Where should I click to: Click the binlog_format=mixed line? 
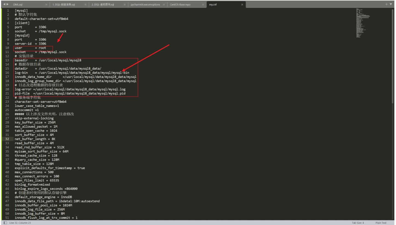point(32,185)
